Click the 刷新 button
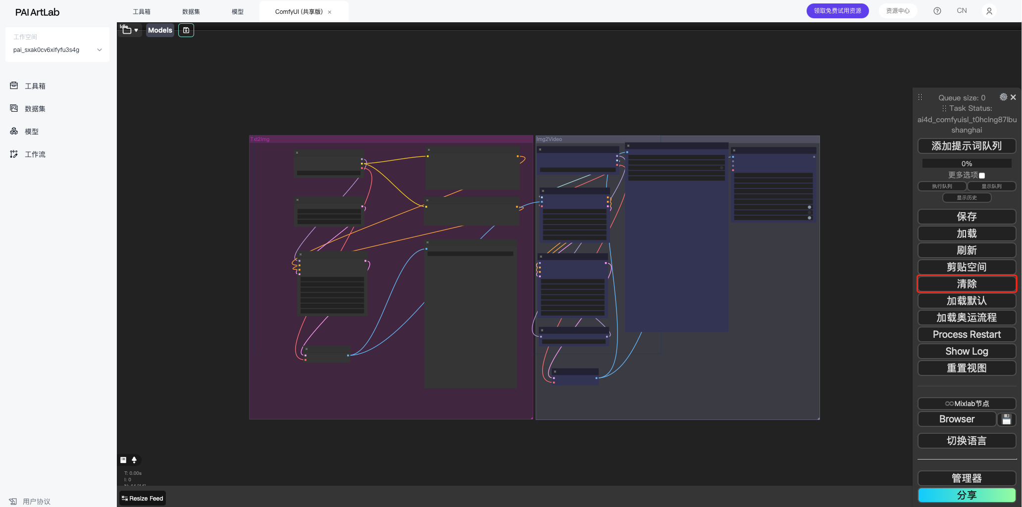This screenshot has width=1022, height=507. (967, 250)
